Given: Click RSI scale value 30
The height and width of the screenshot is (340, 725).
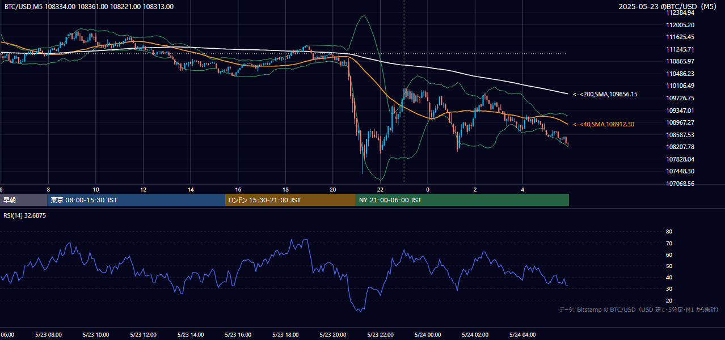Looking at the screenshot, I should click(x=669, y=289).
